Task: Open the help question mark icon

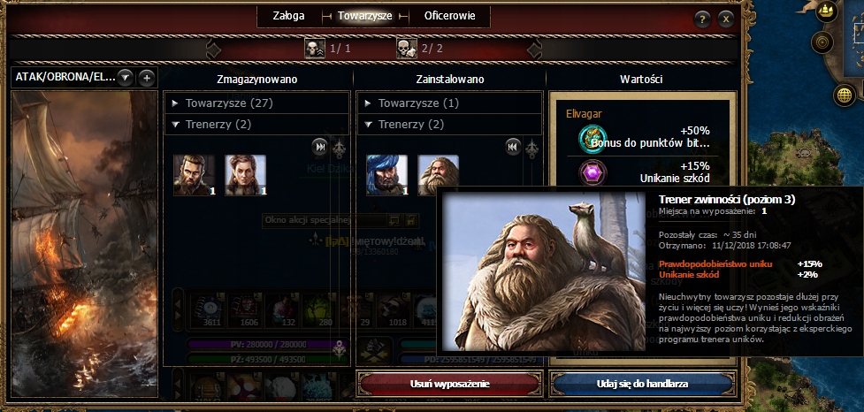Action: pyautogui.click(x=701, y=19)
